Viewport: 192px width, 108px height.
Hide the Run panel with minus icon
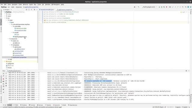click(189, 71)
